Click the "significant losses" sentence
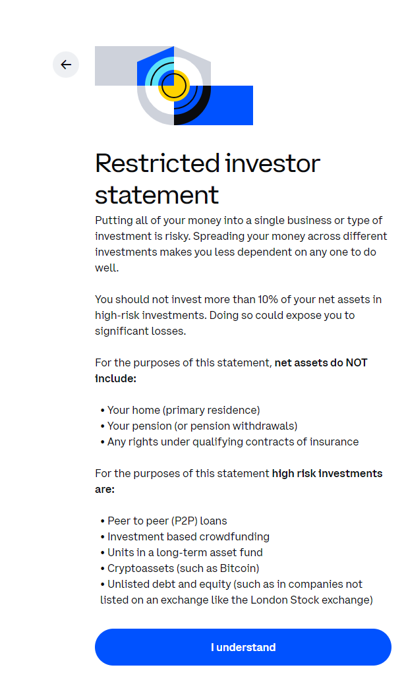Screen dimensions: 404x686 [140, 331]
